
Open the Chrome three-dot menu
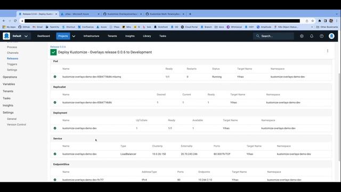(x=337, y=21)
